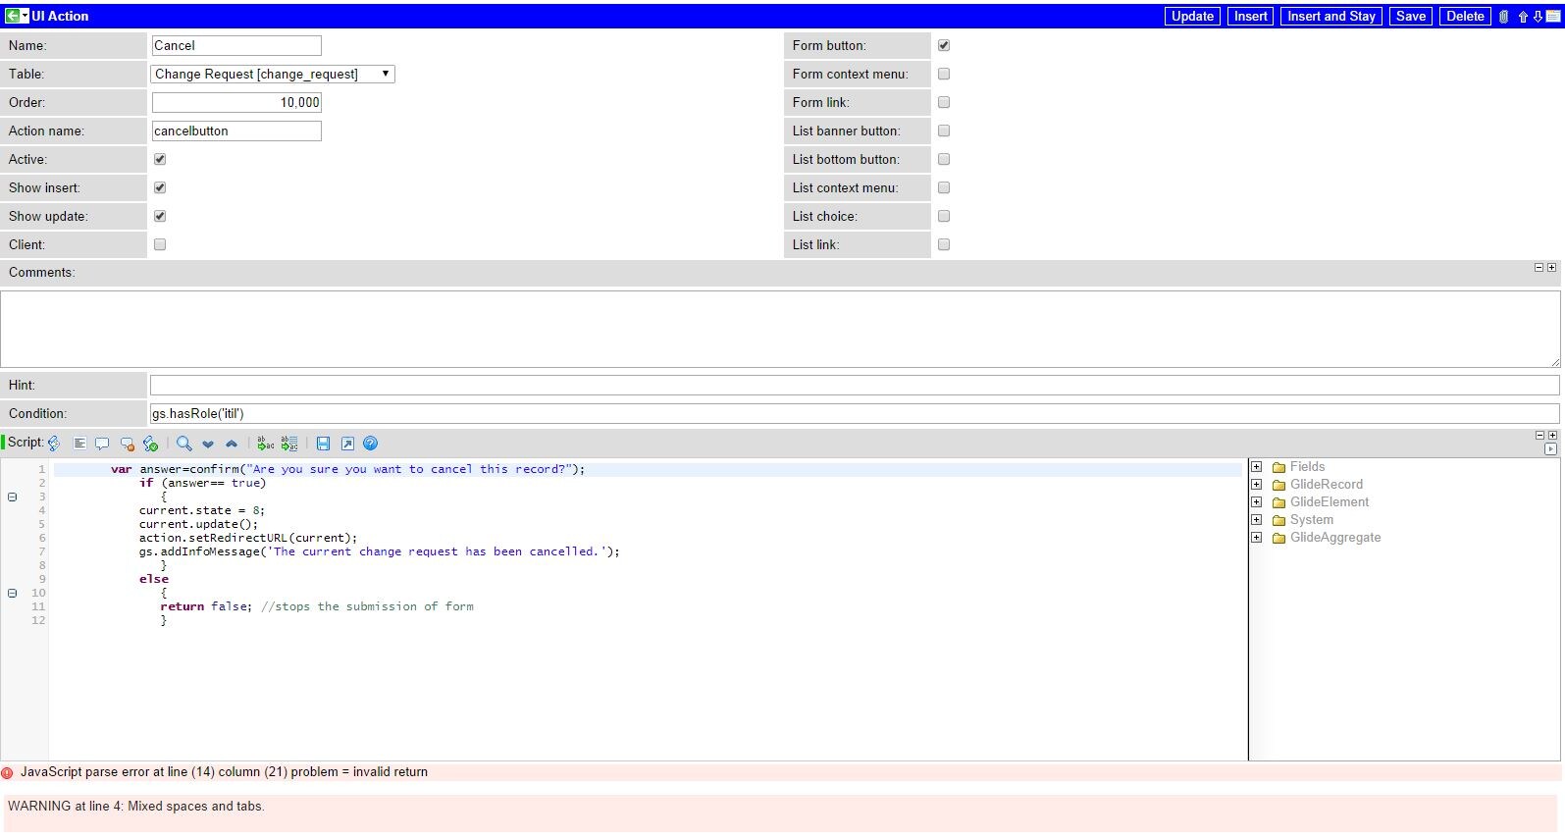
Task: Click the format code icon
Action: pyautogui.click(x=80, y=444)
